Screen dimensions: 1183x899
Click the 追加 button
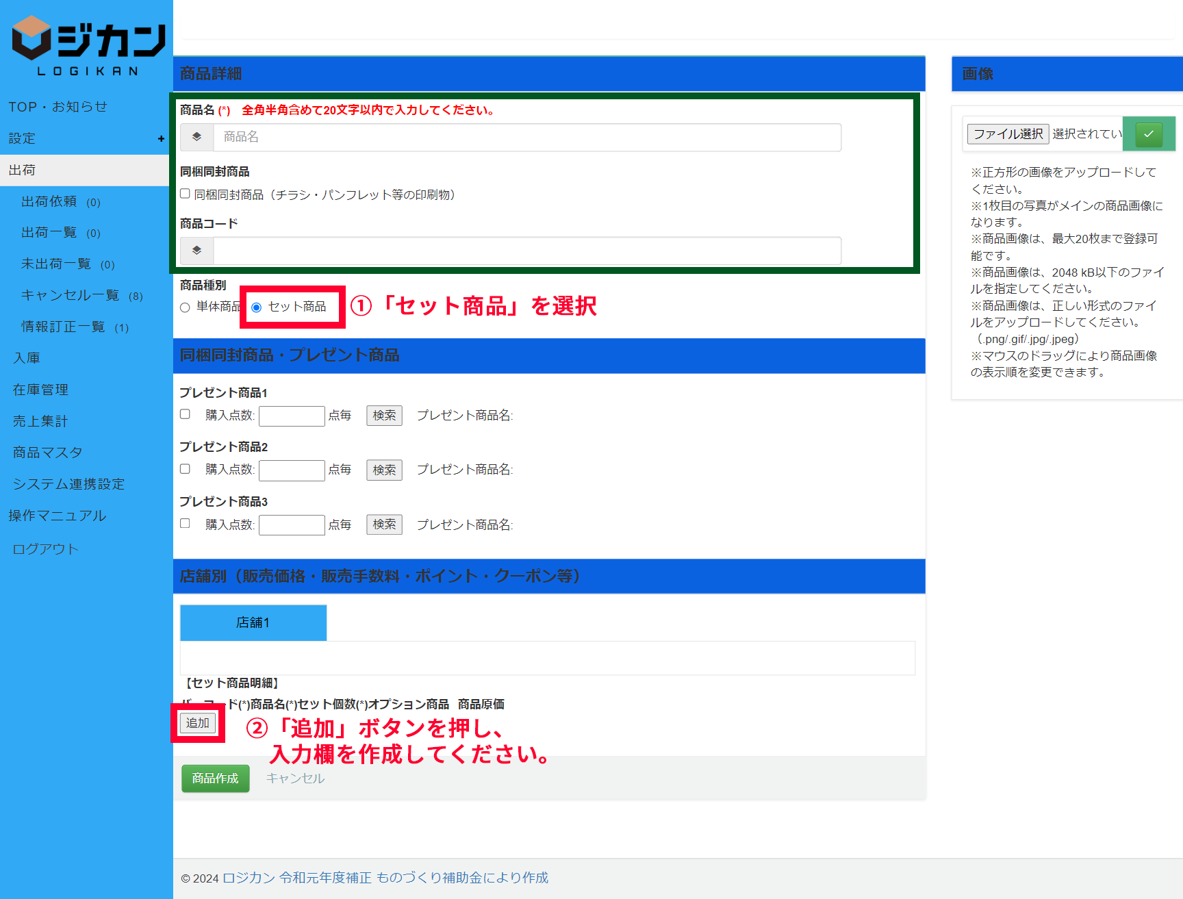198,723
